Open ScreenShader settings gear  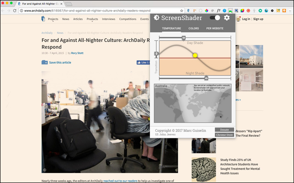pos(227,18)
